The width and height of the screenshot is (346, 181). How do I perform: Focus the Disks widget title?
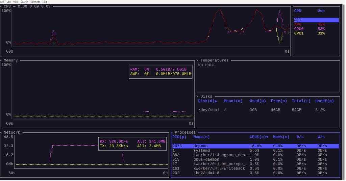[206, 97]
